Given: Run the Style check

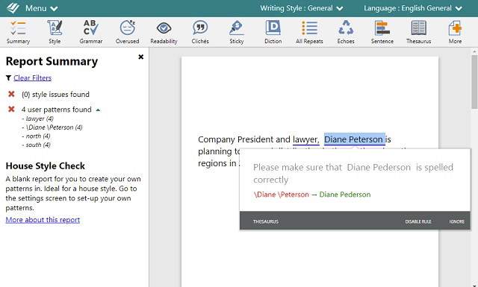Looking at the screenshot, I should click(x=55, y=32).
